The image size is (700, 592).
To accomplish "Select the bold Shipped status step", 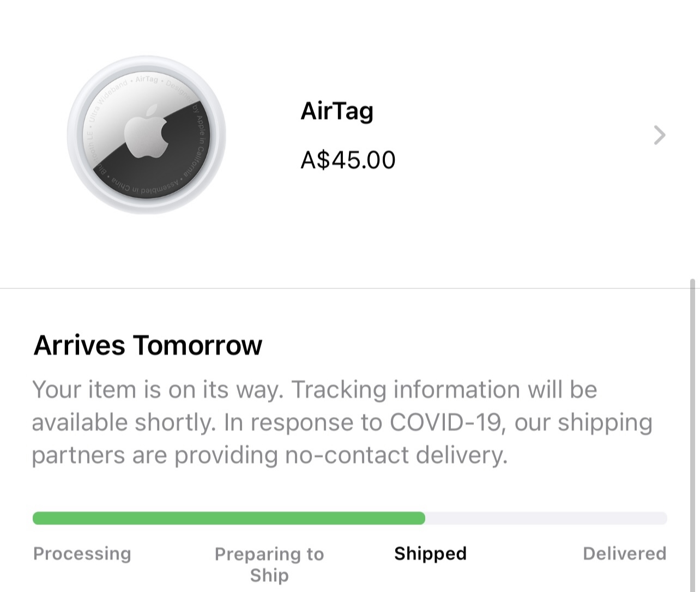I will [430, 553].
